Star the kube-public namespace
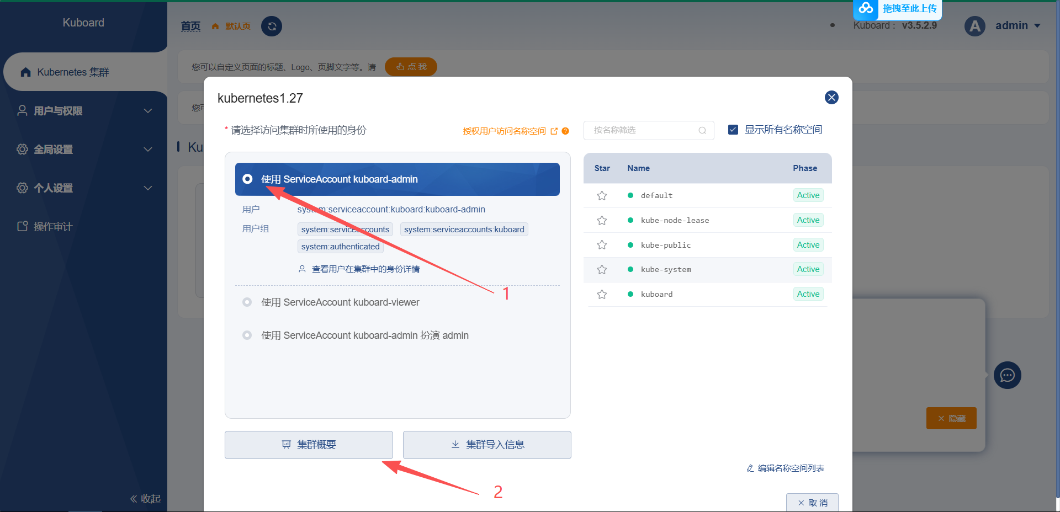 click(602, 245)
